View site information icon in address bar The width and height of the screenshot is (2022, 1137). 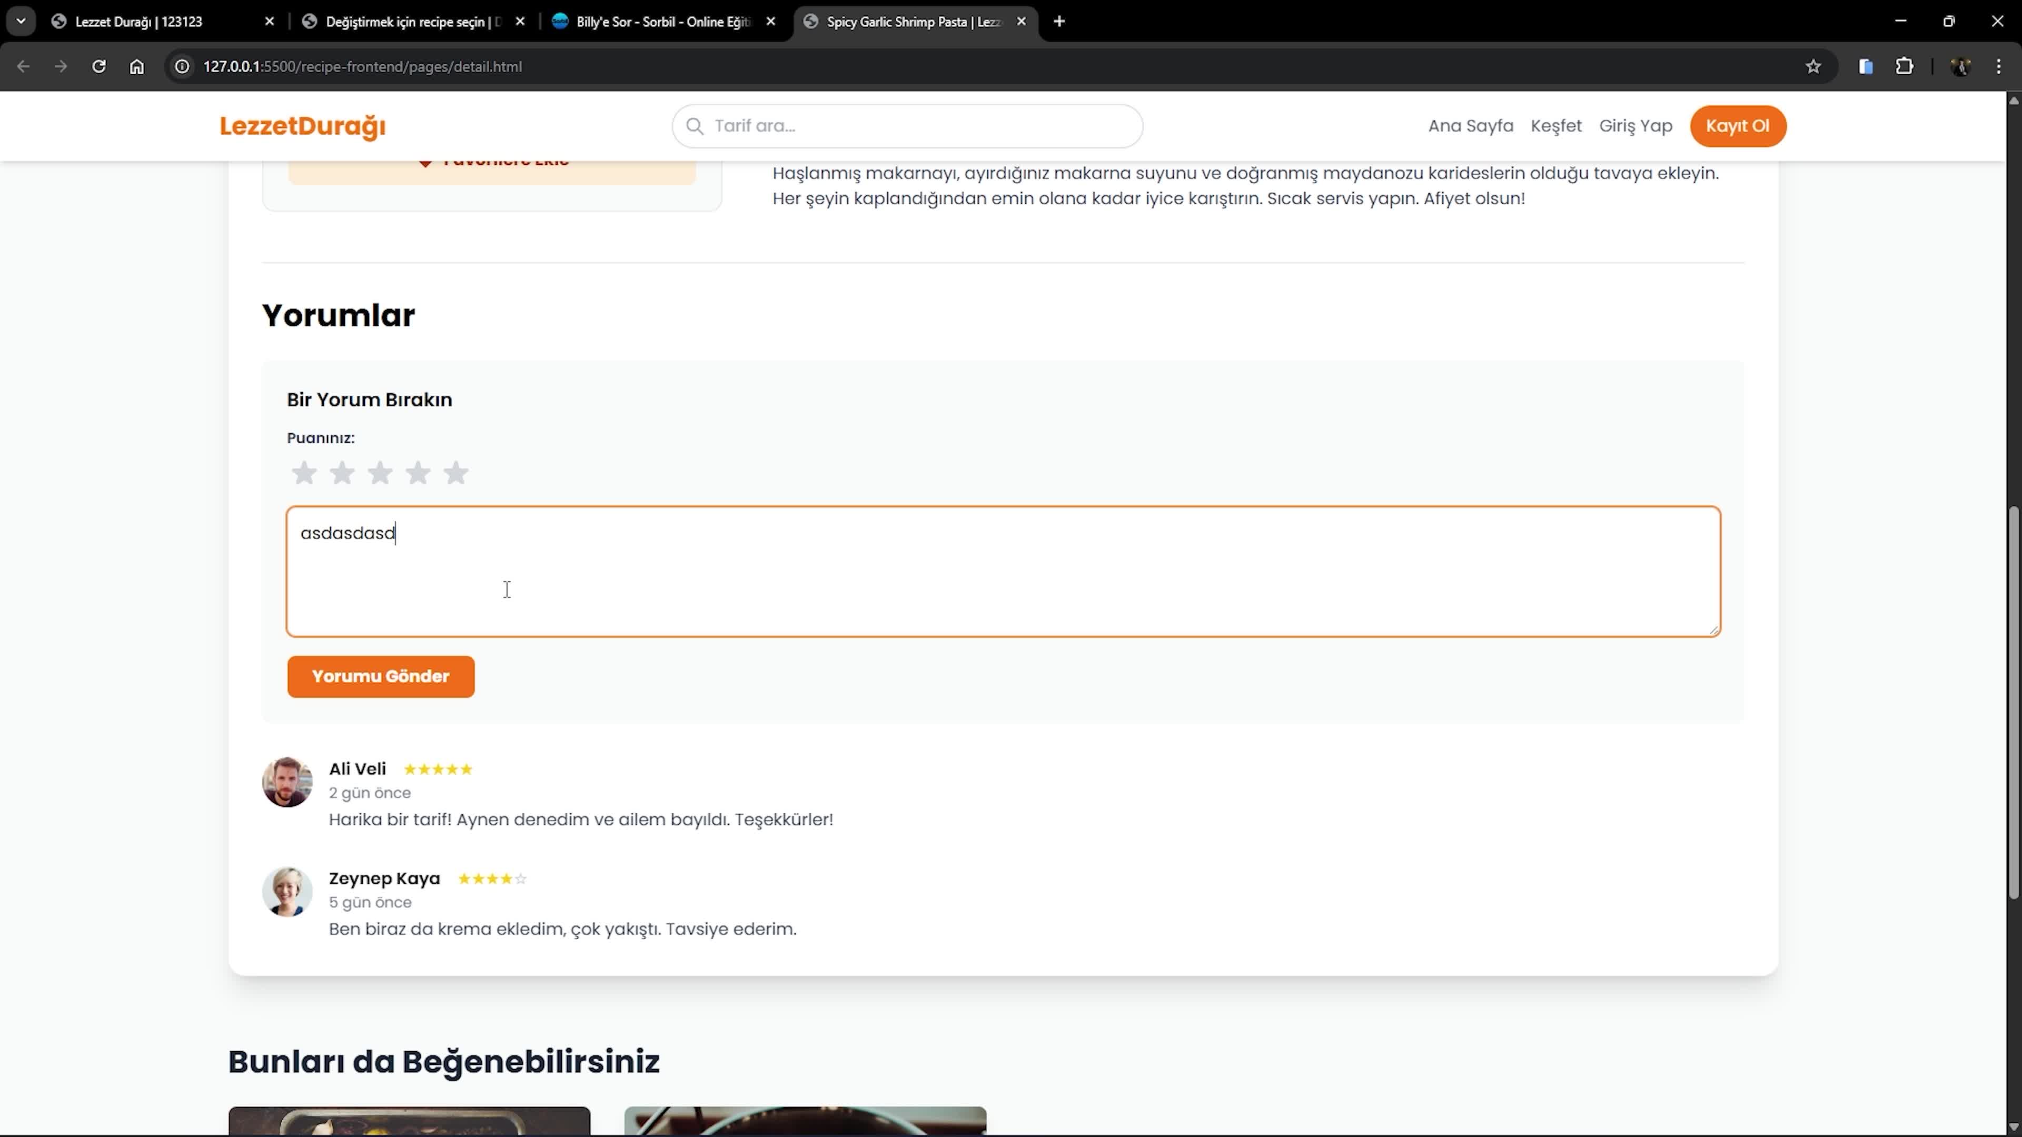[182, 67]
